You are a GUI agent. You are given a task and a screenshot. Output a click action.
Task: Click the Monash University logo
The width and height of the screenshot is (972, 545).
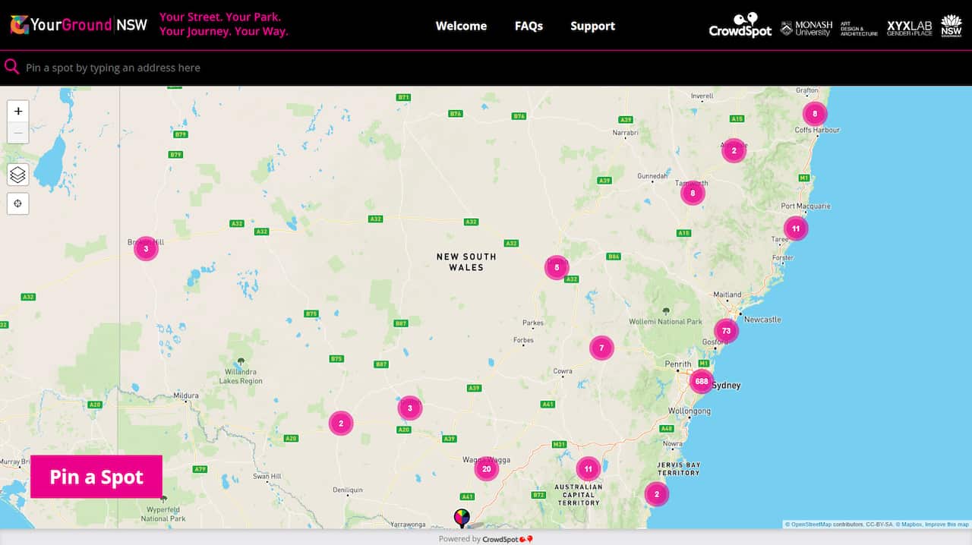tap(806, 28)
